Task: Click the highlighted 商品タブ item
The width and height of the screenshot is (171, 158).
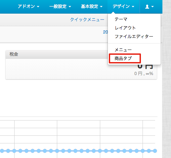Action: pyautogui.click(x=123, y=58)
